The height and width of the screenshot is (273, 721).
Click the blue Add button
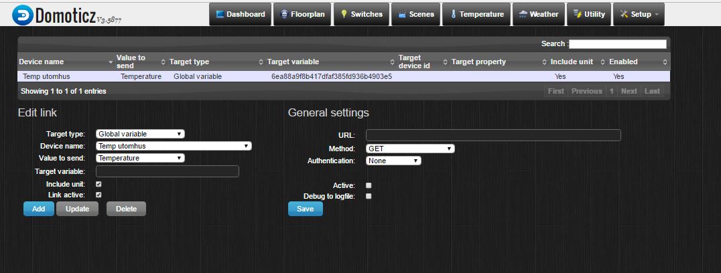point(38,209)
